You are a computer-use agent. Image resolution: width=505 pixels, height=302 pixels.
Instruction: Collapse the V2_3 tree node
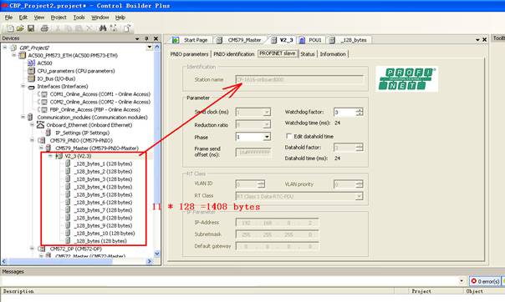point(50,156)
